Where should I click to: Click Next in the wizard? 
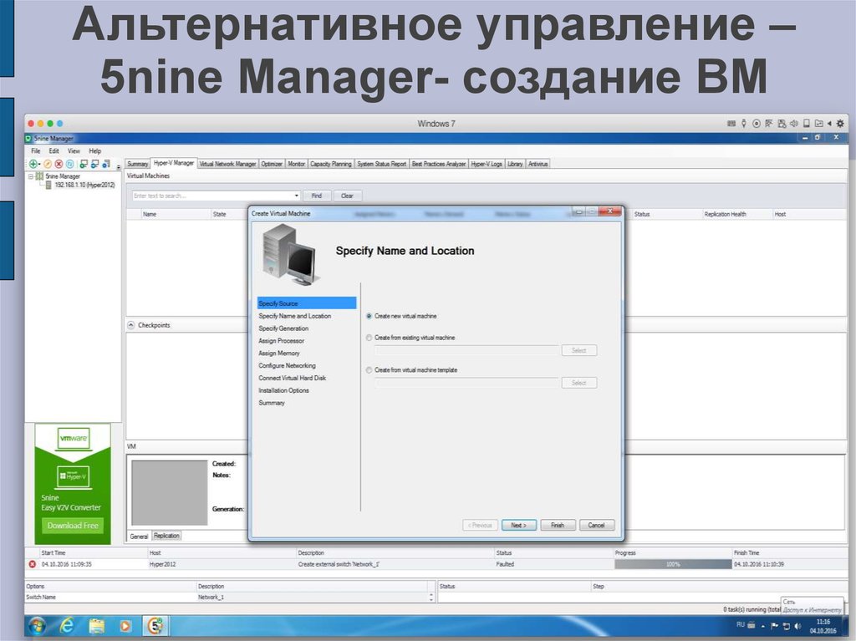point(518,525)
